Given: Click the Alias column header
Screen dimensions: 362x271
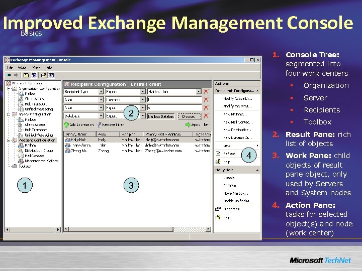Looking at the screenshot, I should (x=108, y=134).
